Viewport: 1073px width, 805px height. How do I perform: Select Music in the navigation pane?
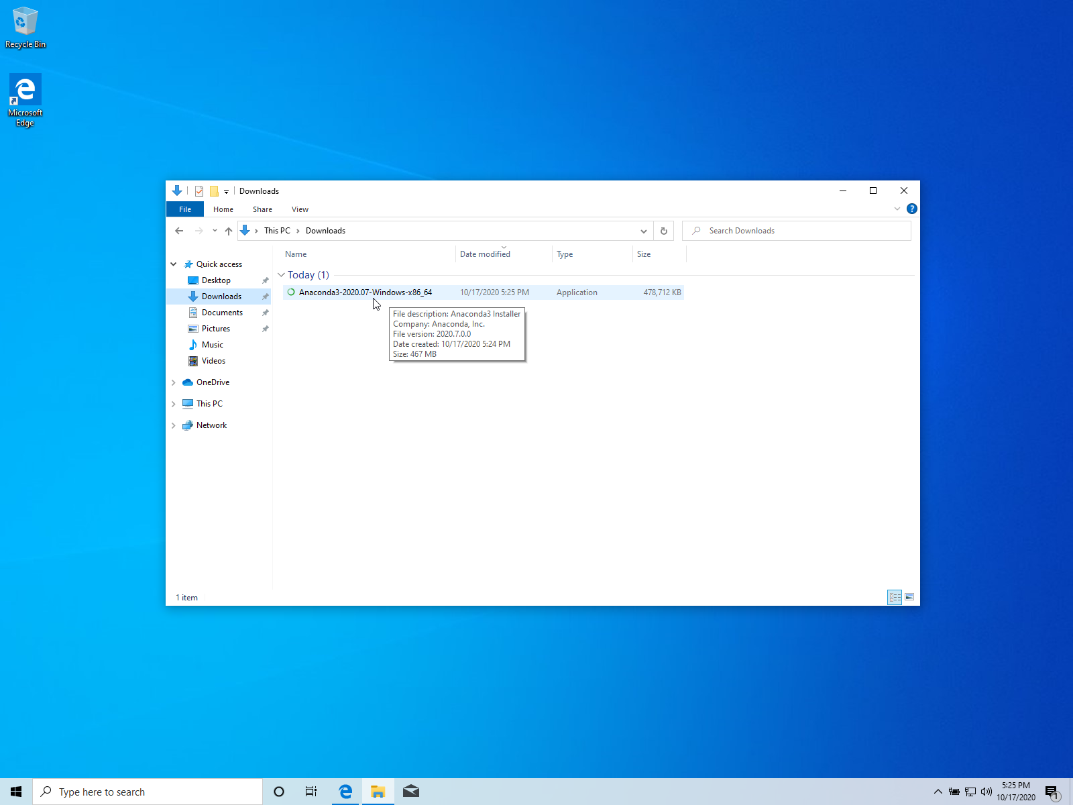click(x=212, y=345)
